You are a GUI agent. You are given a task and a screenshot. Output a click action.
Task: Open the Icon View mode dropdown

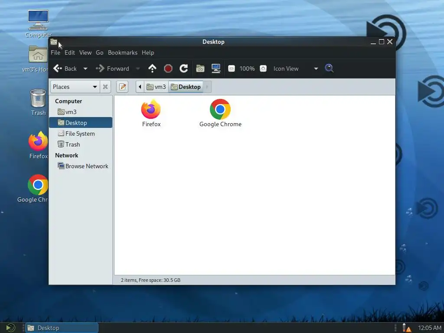(295, 69)
